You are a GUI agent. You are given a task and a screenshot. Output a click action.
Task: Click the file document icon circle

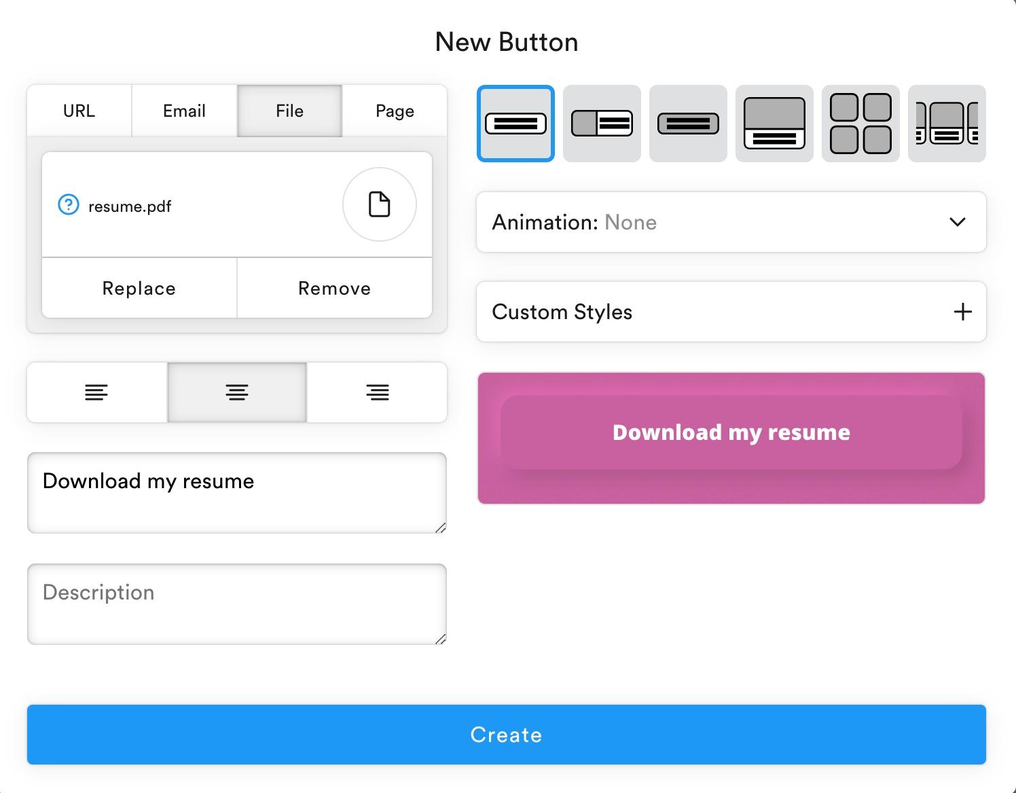pyautogui.click(x=379, y=204)
